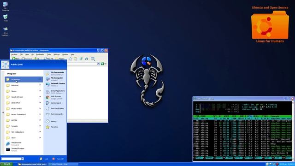Open Trash desktop icon

pyautogui.click(x=6, y=18)
